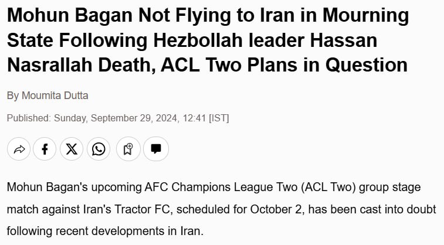
Task: Share the article on X (Twitter)
Action: (72, 149)
